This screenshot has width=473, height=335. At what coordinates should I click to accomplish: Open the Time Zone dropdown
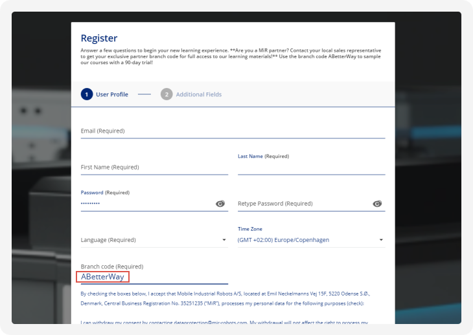pyautogui.click(x=311, y=240)
